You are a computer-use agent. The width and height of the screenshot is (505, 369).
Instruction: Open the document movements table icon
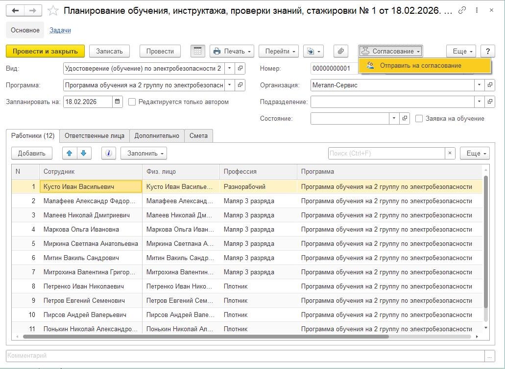click(198, 52)
